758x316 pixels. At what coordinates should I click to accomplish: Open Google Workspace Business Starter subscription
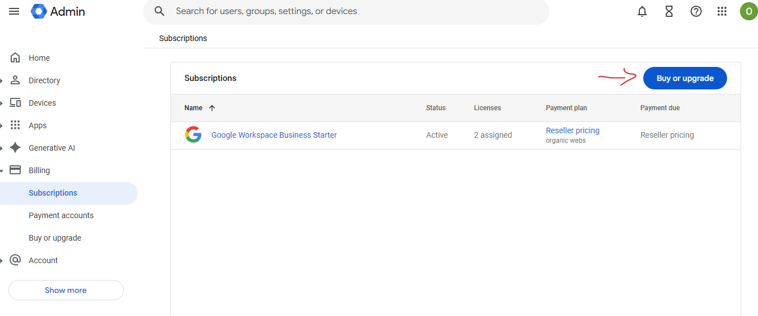tap(274, 135)
